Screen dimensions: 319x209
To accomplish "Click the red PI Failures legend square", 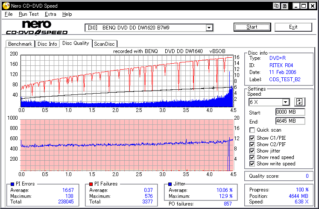I will click(91, 184).
